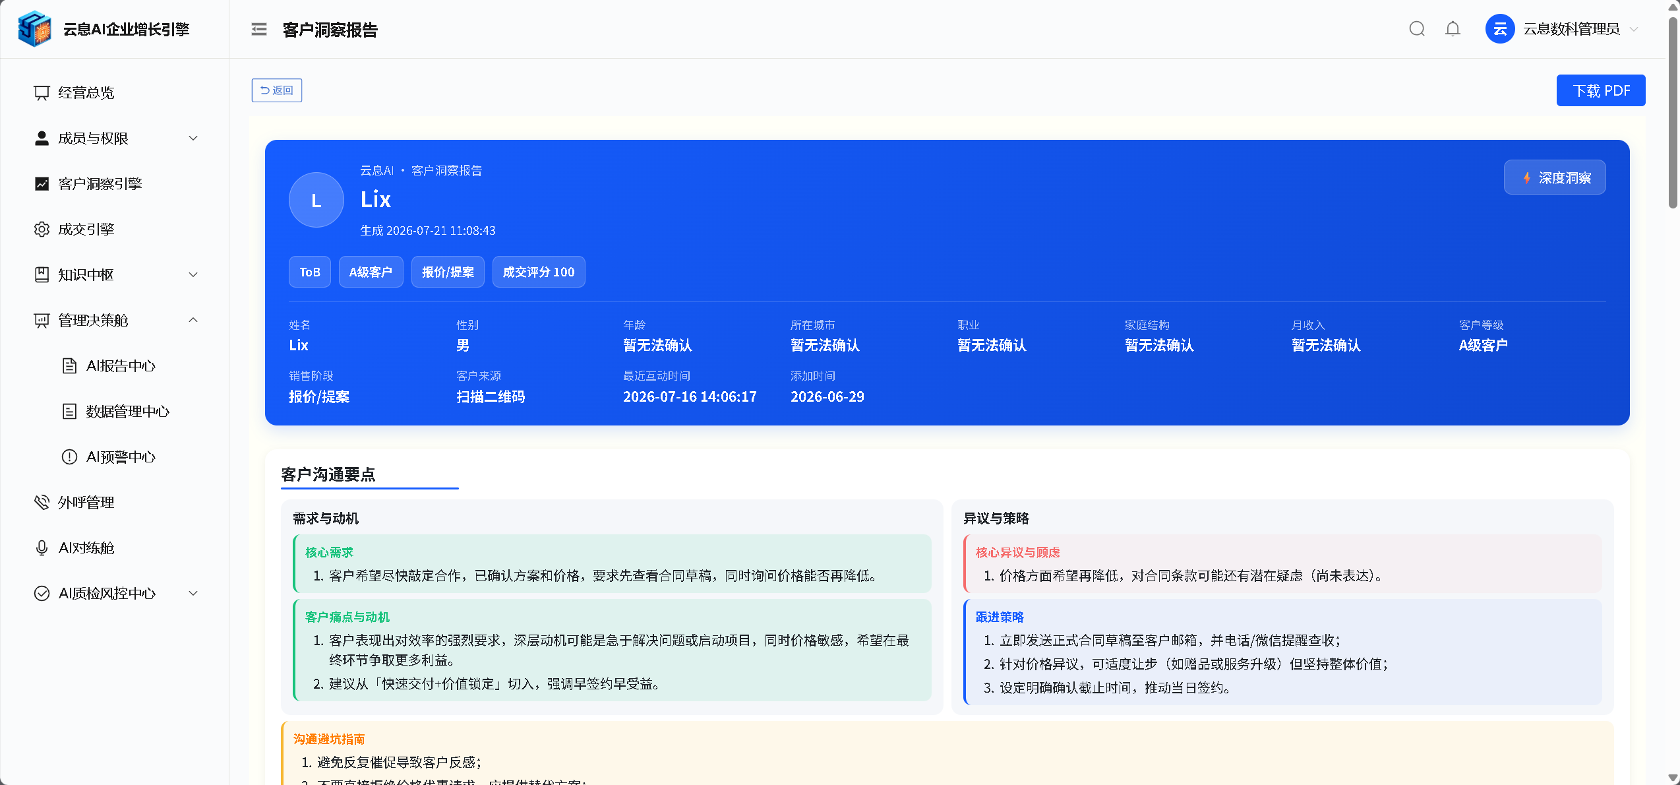Expand the 知识中枢 chevron

(x=193, y=274)
